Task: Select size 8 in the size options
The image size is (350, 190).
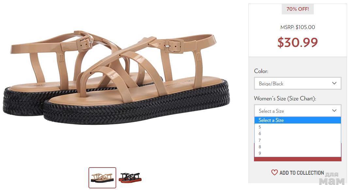Action: pos(260,147)
